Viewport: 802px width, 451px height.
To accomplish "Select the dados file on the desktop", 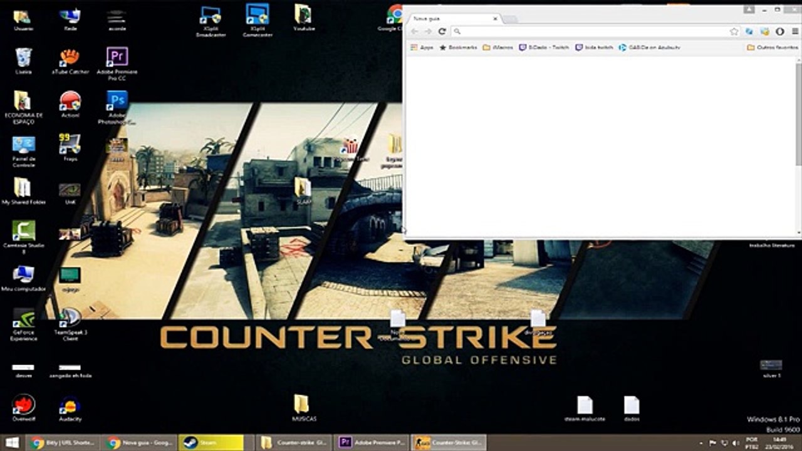I will pyautogui.click(x=632, y=408).
